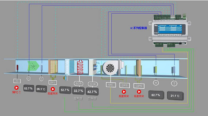Click the leftmost DPS filter sensor box
Image resolution: width=208 pixels, height=116 pixels.
point(53,82)
